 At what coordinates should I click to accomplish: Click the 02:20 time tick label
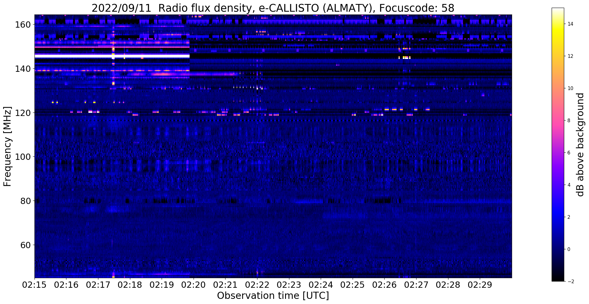pos(194,285)
